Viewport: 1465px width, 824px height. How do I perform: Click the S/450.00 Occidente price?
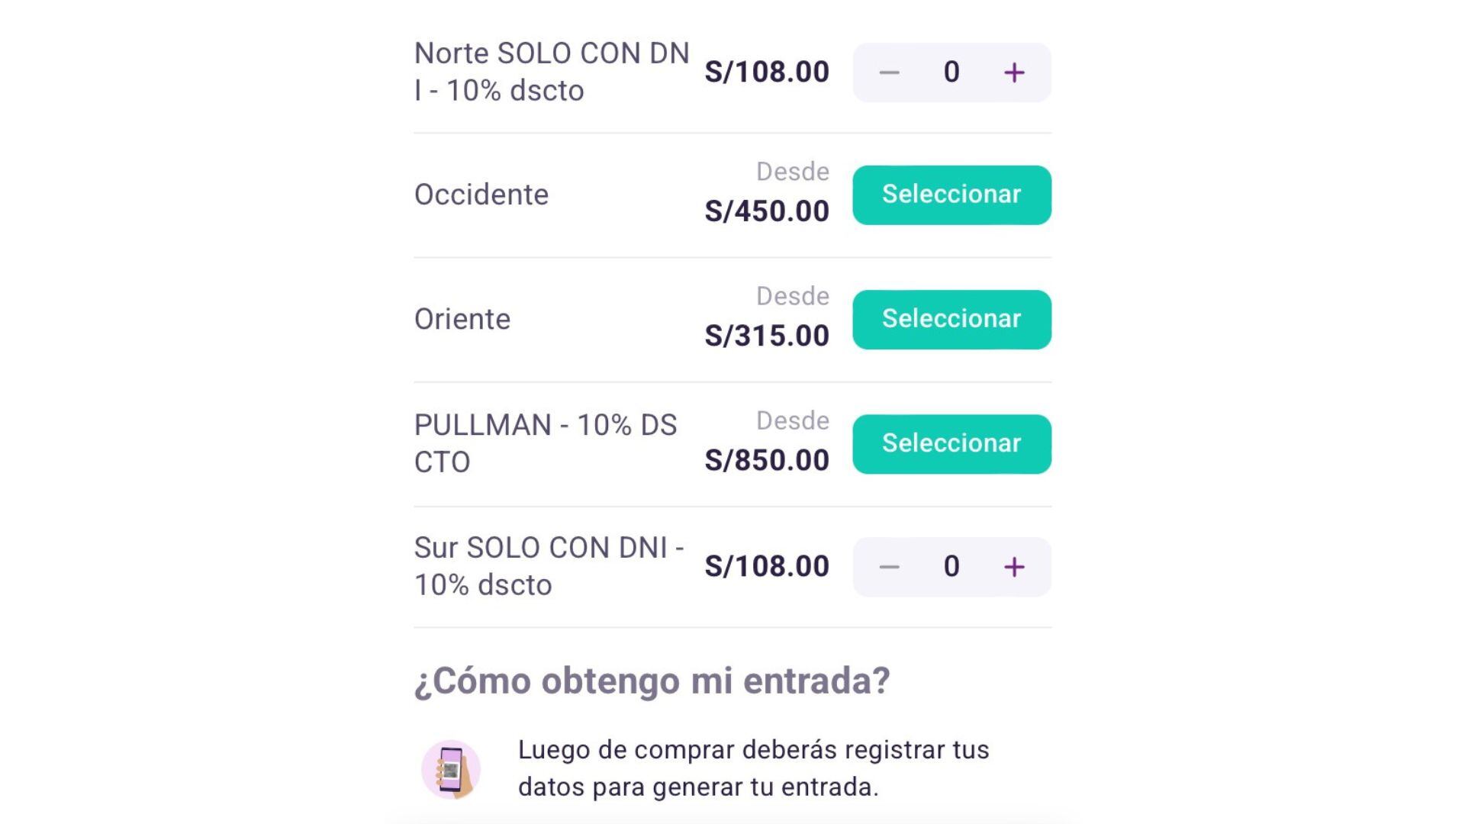[767, 211]
